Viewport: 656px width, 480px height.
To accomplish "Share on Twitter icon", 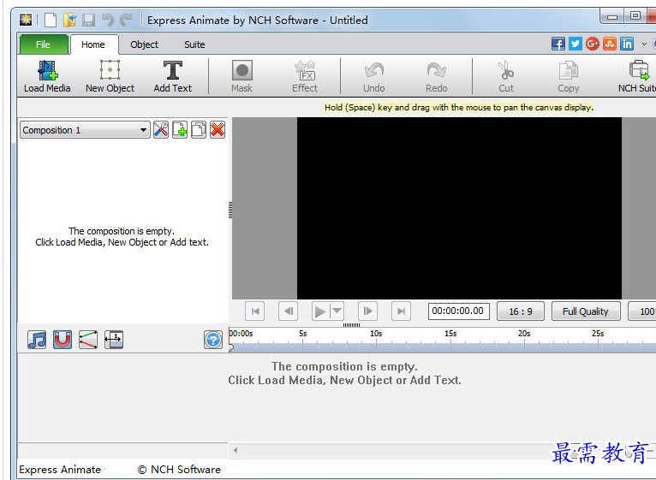I will pos(575,44).
